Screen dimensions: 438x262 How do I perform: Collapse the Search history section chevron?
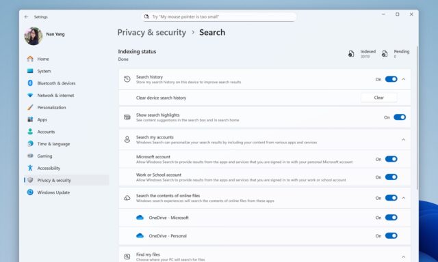point(403,79)
